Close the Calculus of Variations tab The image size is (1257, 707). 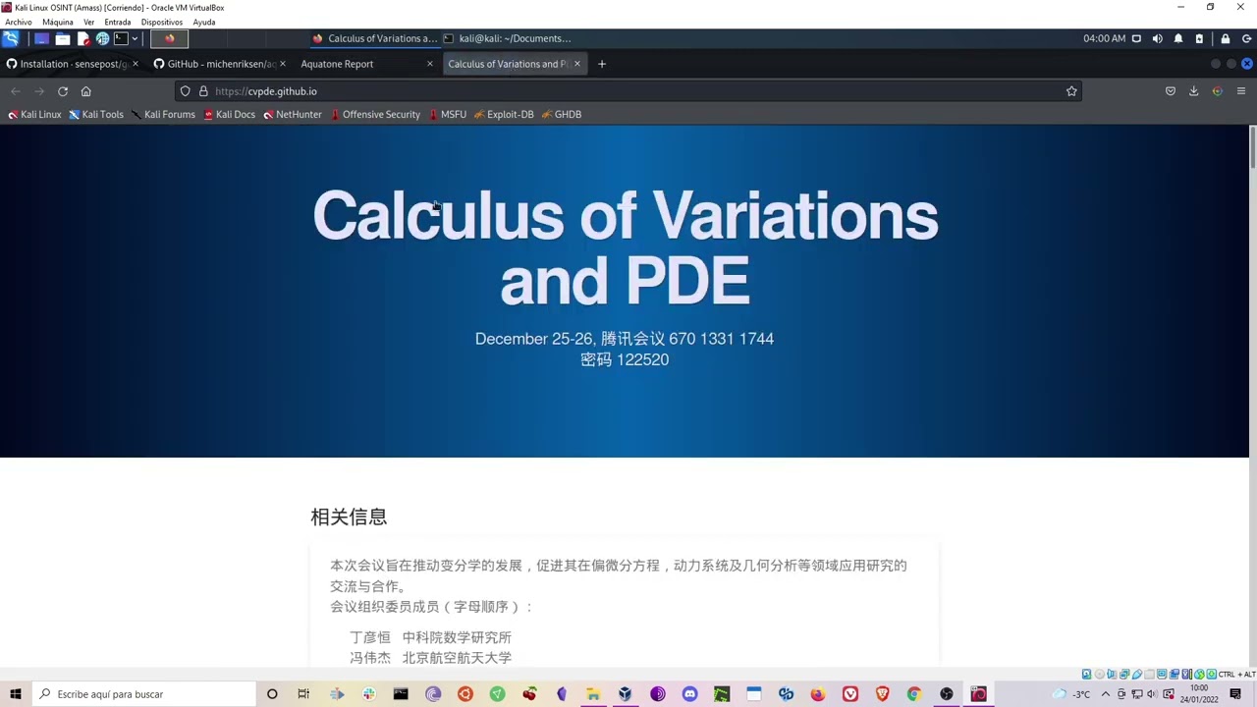click(577, 64)
